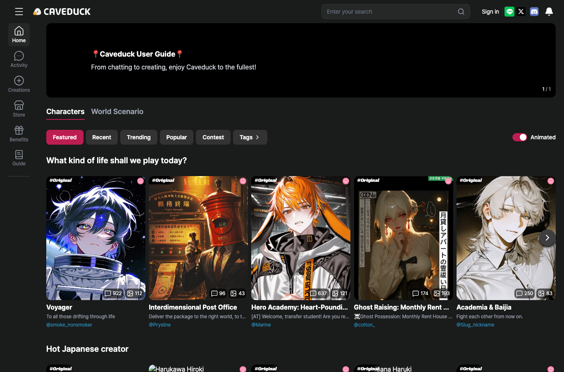Click the Sign in link
This screenshot has height=372, width=564.
[490, 12]
